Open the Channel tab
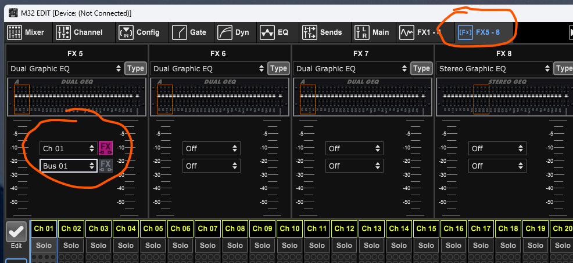Image resolution: width=573 pixels, height=263 pixels. (x=80, y=32)
